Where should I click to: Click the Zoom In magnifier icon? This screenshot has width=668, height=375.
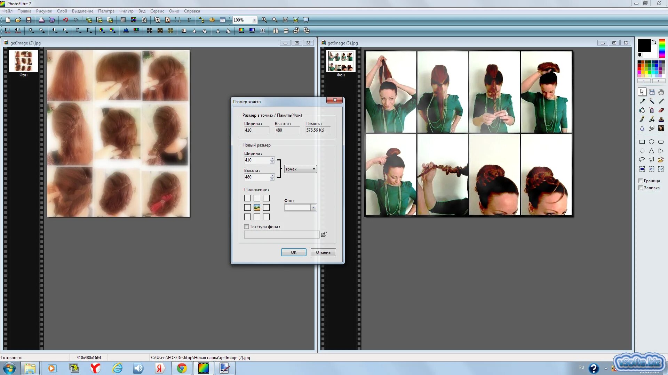tap(264, 20)
